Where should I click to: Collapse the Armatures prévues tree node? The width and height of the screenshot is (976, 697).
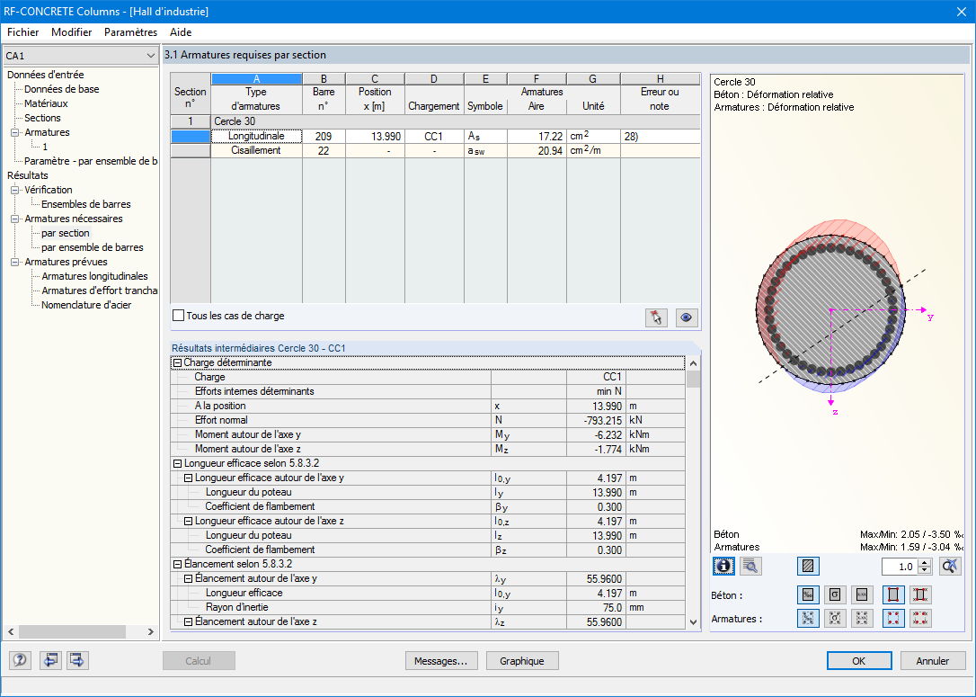coord(15,263)
